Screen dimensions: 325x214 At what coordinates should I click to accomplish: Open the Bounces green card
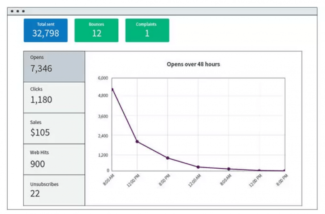(x=96, y=30)
